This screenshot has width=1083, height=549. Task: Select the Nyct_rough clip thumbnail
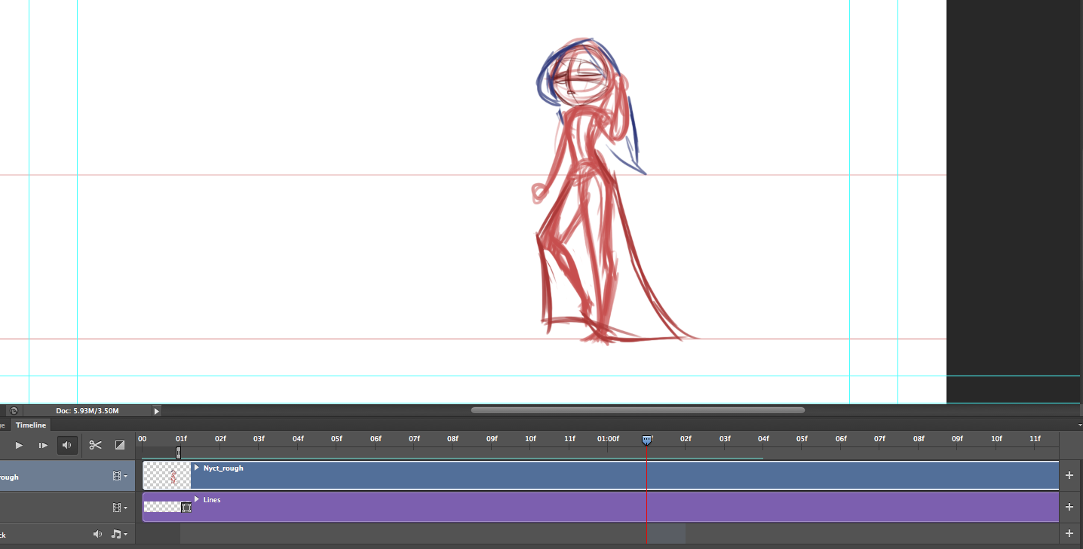167,476
